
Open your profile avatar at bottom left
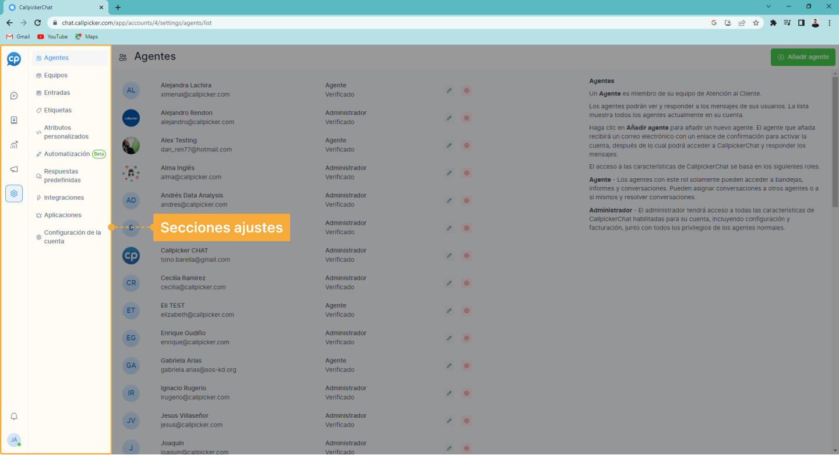[14, 440]
